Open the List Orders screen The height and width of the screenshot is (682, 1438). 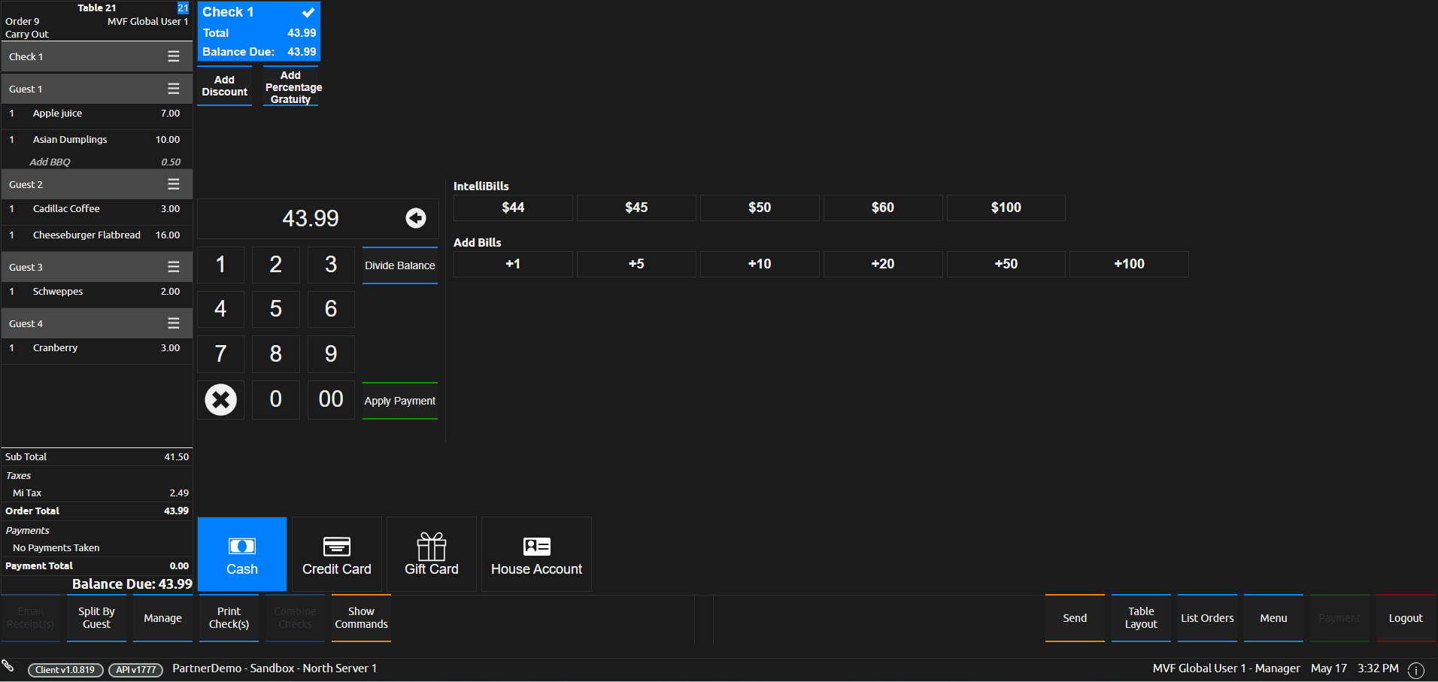click(x=1207, y=618)
